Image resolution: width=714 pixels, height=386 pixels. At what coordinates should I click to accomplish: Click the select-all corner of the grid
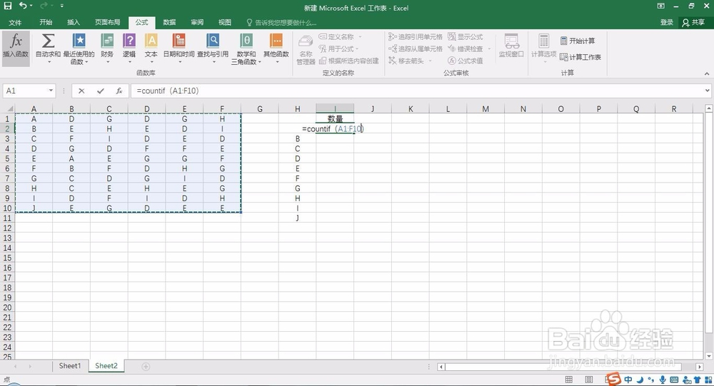pyautogui.click(x=8, y=108)
